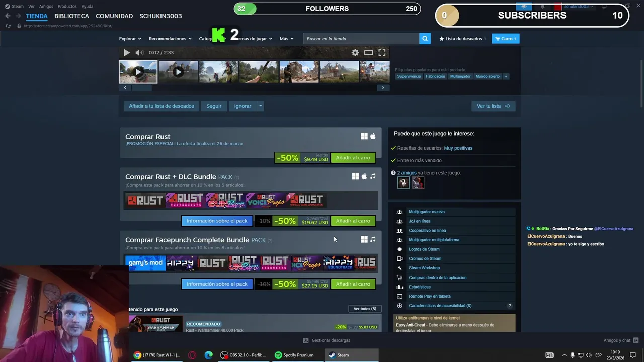
Task: Mute the trailer volume speaker icon
Action: pos(139,52)
